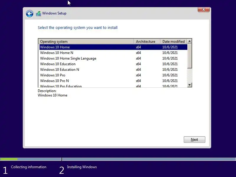Click x64 cell in Windows 10 Pro row

[138, 75]
